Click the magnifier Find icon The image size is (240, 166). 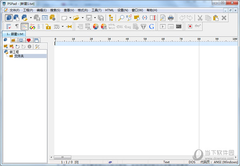[121, 18]
